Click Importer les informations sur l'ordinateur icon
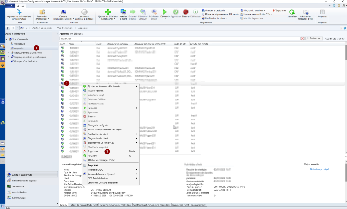Image resolution: width=347 pixels, height=209 pixels. (19, 12)
